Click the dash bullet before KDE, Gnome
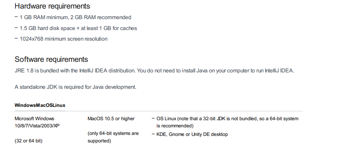Image resolution: width=342 pixels, height=154 pixels. point(153,134)
